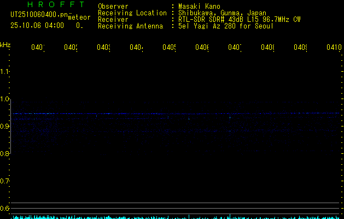
Task: Click the blue signal band at 0.95 kHz
Action: point(164,113)
